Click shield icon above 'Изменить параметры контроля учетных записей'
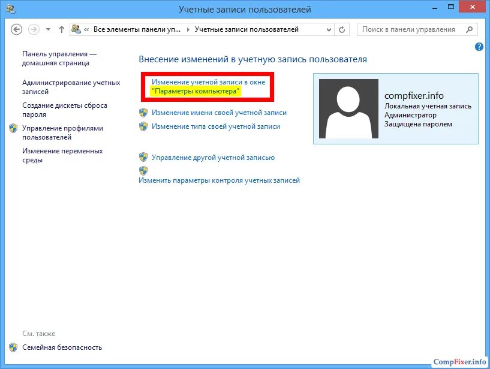Image resolution: width=490 pixels, height=369 pixels. (143, 171)
